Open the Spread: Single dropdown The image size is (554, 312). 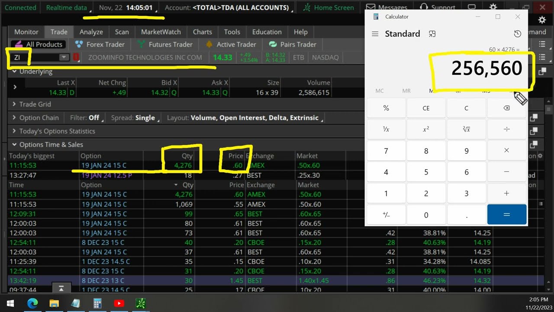click(135, 117)
